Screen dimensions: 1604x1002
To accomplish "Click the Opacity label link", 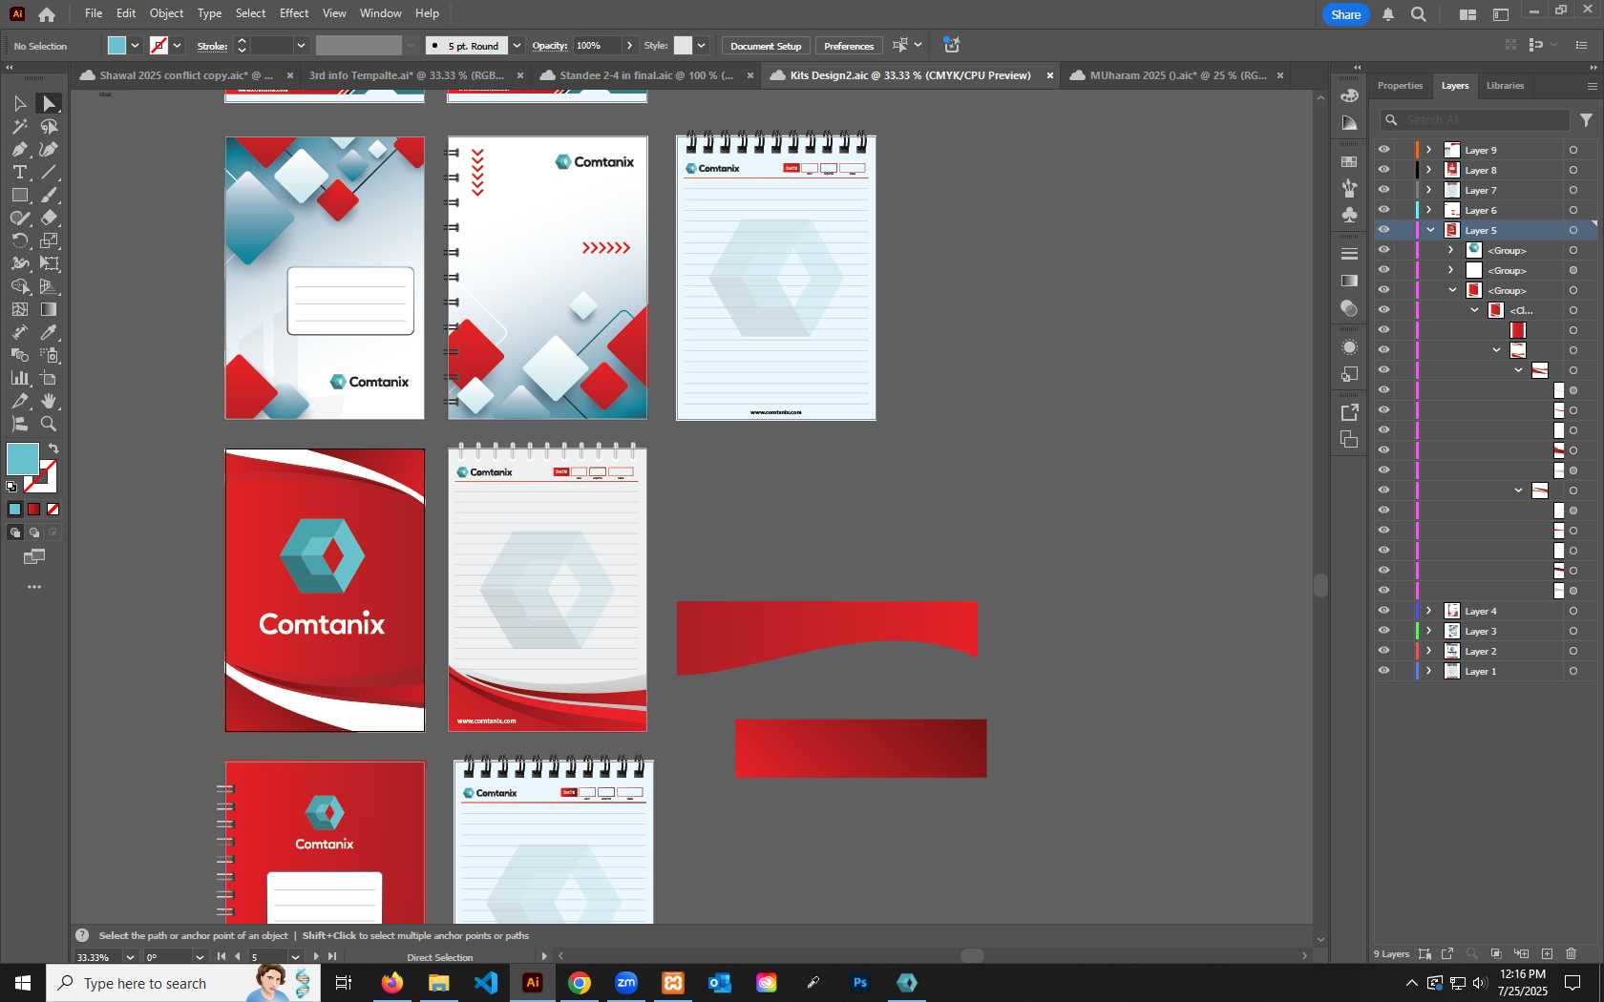I will pos(549,46).
